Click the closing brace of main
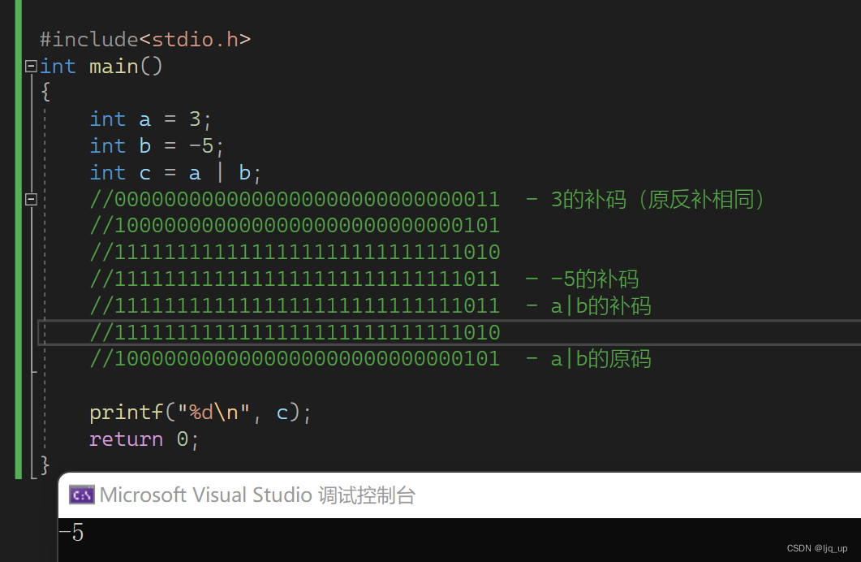This screenshot has width=861, height=562. 45,465
